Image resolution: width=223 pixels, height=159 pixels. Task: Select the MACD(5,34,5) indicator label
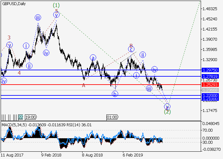point(13,125)
